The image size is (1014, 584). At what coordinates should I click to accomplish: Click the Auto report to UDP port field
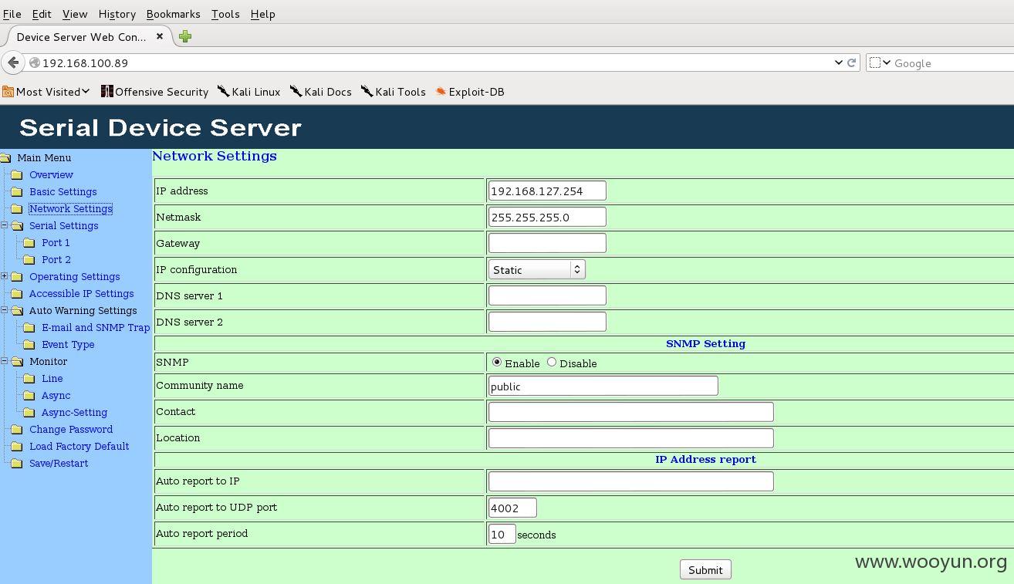point(512,508)
